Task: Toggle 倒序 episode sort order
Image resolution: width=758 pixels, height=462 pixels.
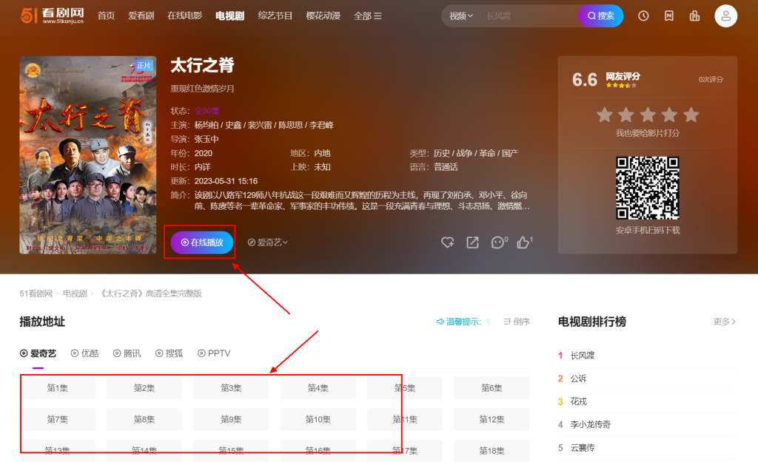Action: tap(517, 322)
